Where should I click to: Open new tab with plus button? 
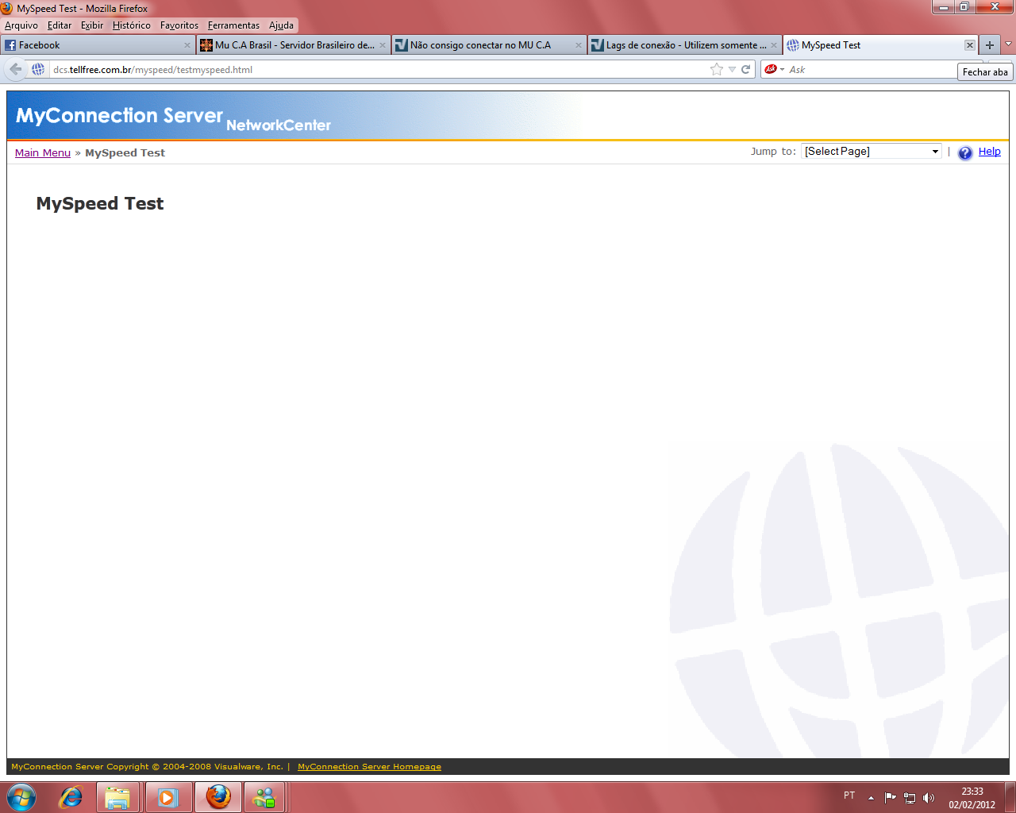pos(989,45)
